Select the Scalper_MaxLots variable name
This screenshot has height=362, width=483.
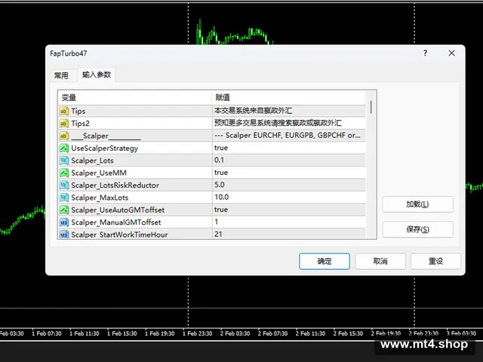(100, 198)
